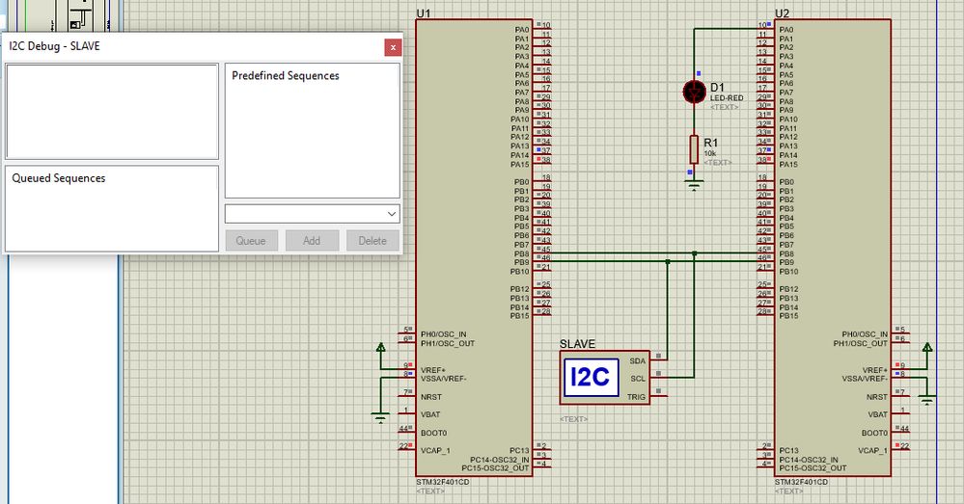The width and height of the screenshot is (964, 504).
Task: Select the U1 STM32F401CD chip body
Action: tap(474, 248)
